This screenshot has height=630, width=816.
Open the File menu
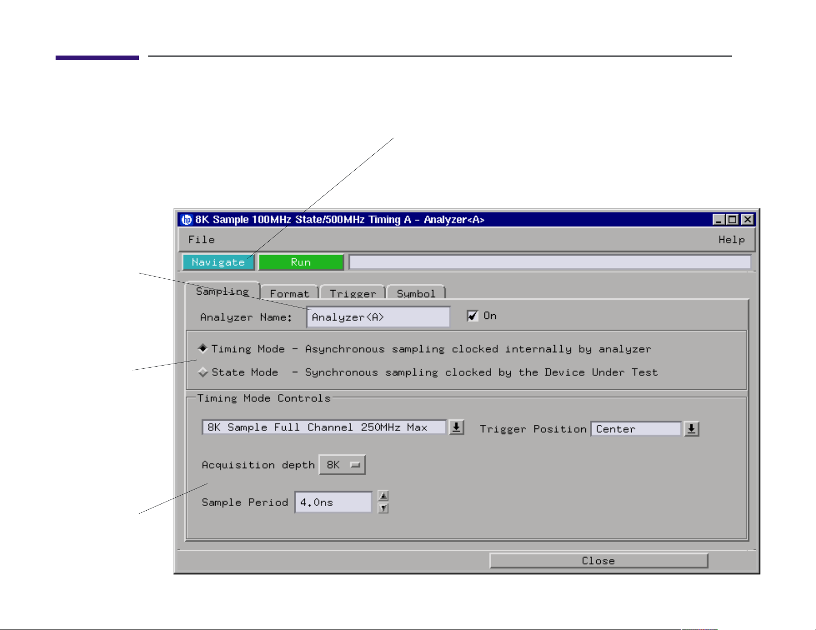coord(201,240)
